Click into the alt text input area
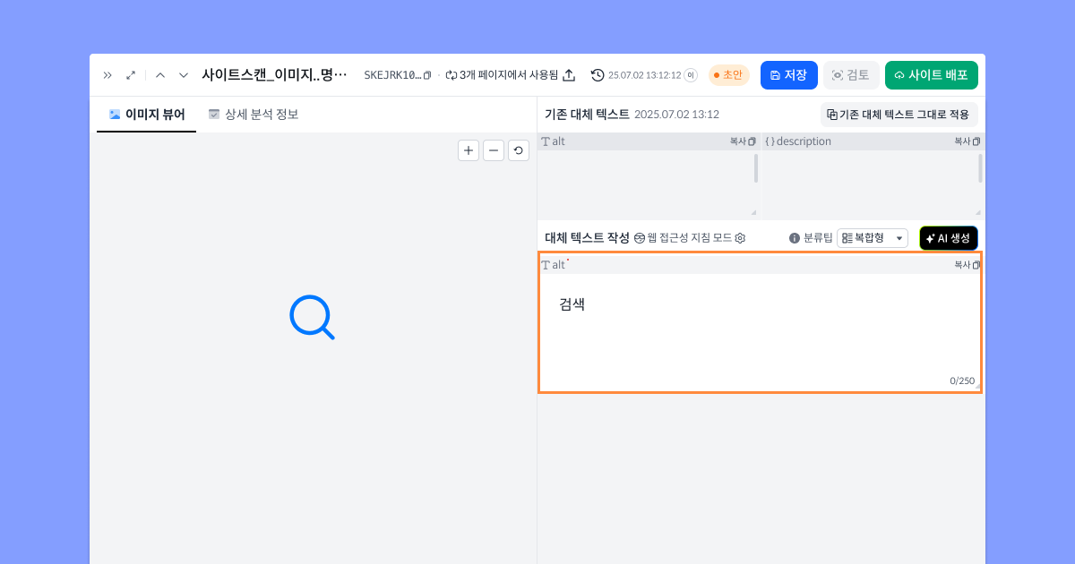 pos(759,331)
